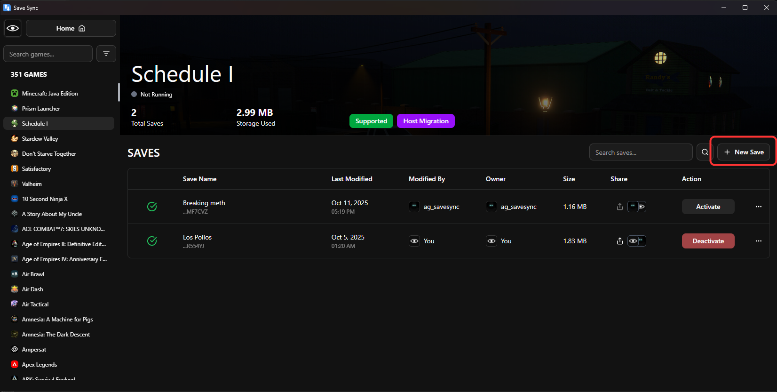Click Size column header

pyautogui.click(x=569, y=179)
